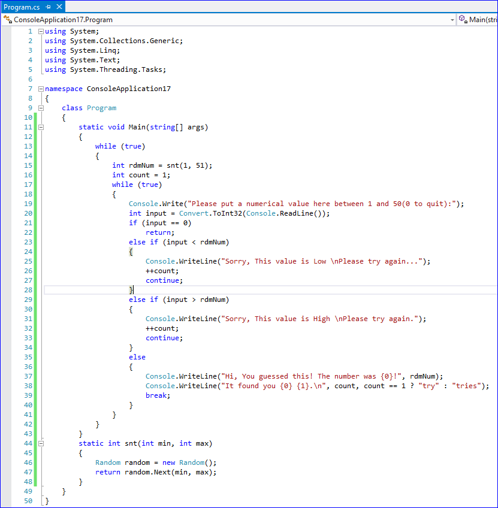Image resolution: width=498 pixels, height=508 pixels.
Task: Collapse the ConsoleApplication17 namespace region
Action: tap(40, 89)
